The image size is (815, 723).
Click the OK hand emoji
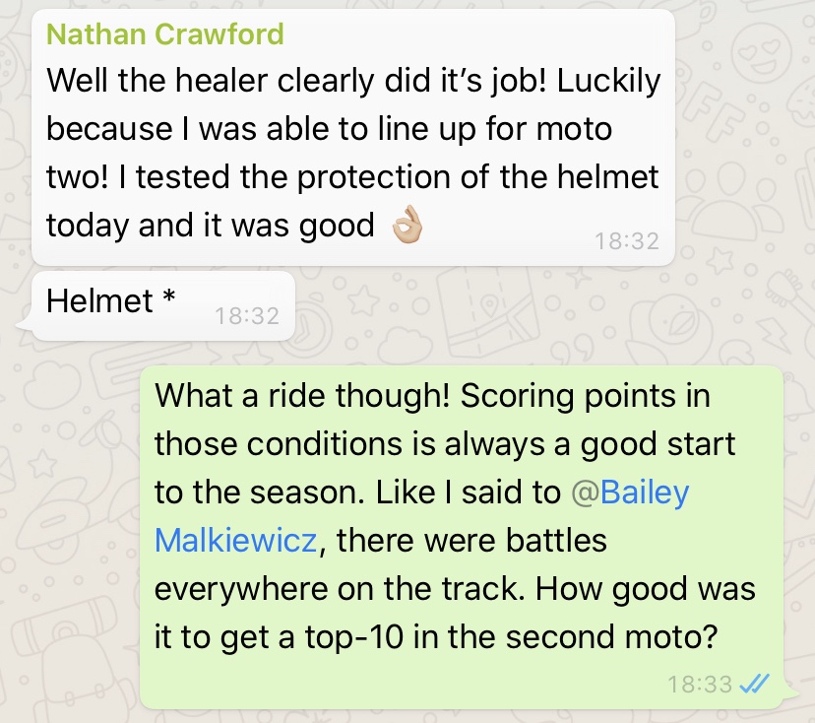[x=407, y=225]
